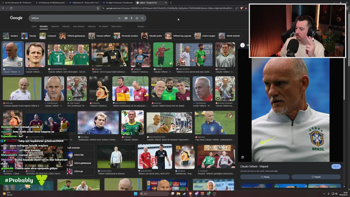The height and width of the screenshot is (197, 350).
Task: Go back with the browser back arrow
Action: [x=3, y=8]
